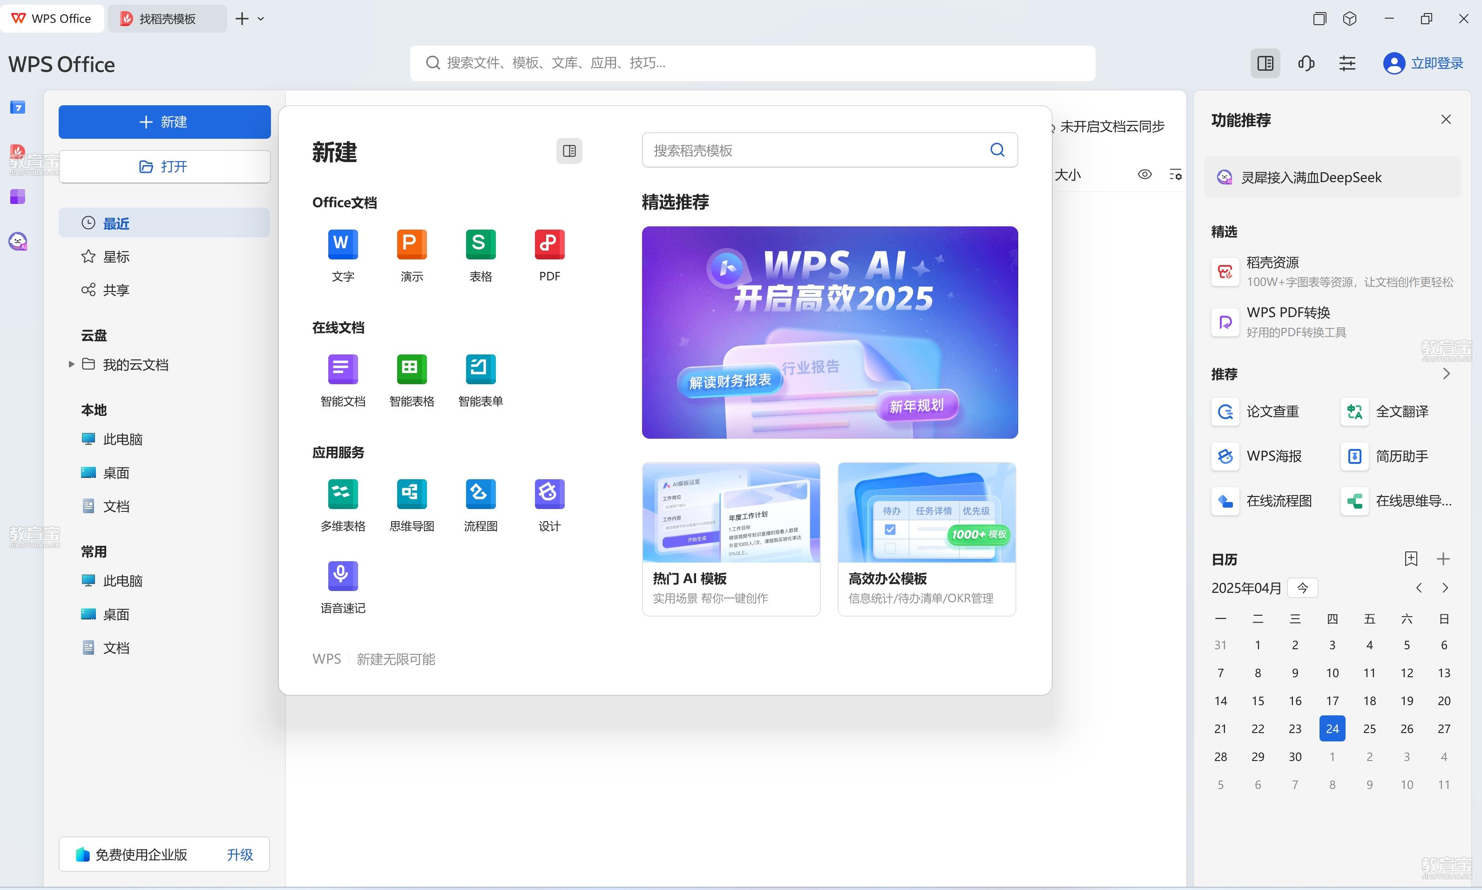This screenshot has height=890, width=1482.
Task: Open 灵犀接入满血DeepSeek banner
Action: click(1332, 177)
